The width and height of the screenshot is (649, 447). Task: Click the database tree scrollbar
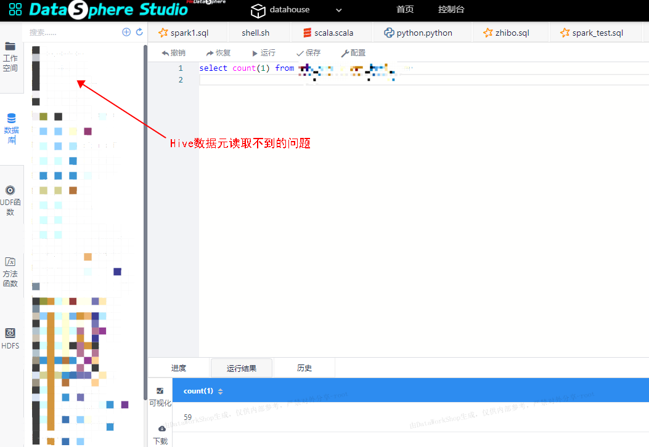click(x=145, y=222)
